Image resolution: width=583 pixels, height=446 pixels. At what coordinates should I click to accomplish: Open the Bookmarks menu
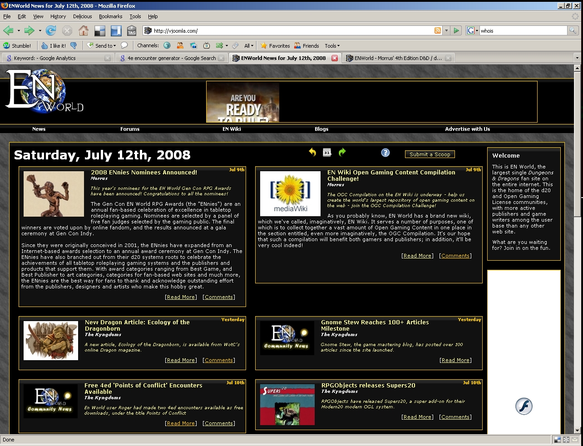[x=110, y=16]
